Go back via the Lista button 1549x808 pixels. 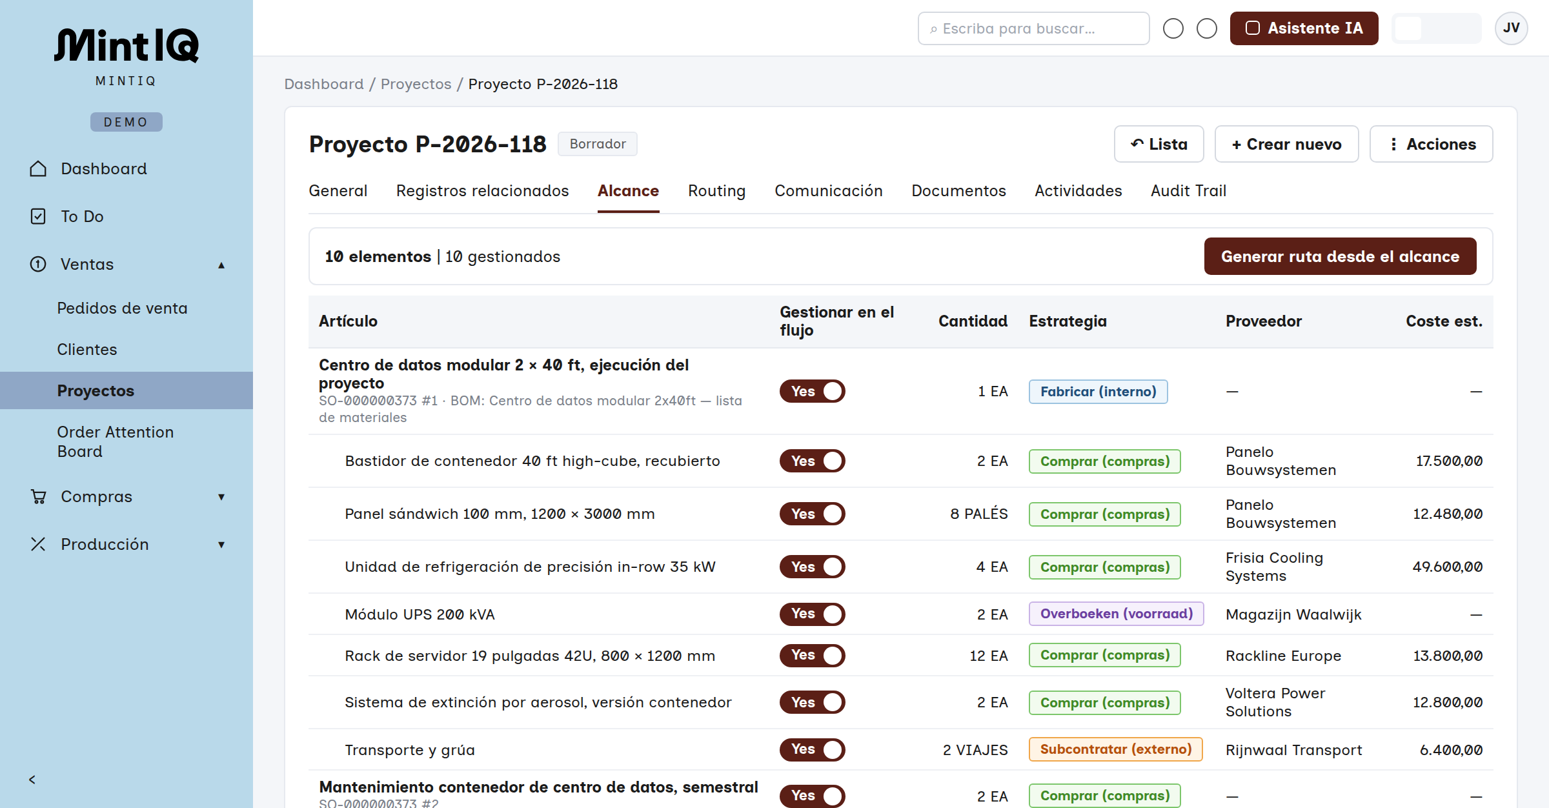(1159, 144)
